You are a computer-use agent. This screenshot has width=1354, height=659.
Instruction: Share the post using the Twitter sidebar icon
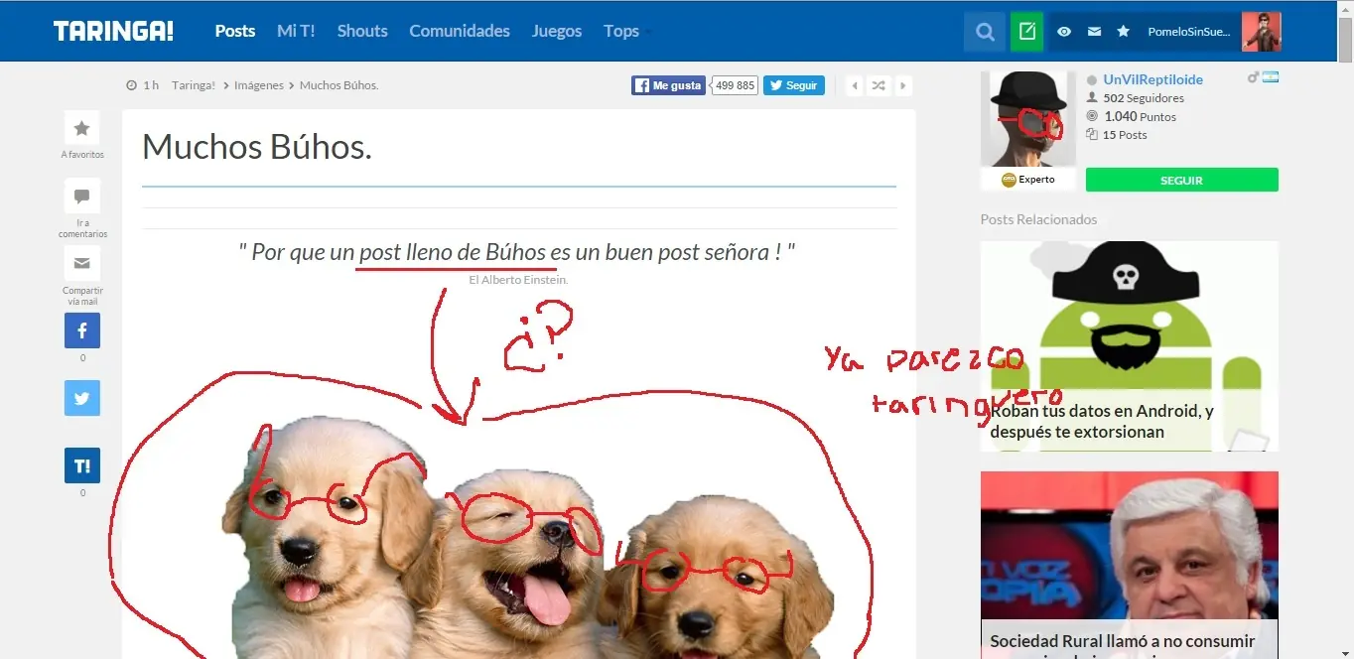[81, 398]
